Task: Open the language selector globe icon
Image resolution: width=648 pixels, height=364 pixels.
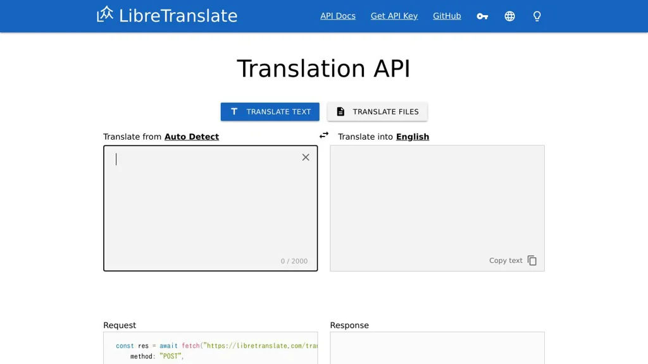Action: pyautogui.click(x=509, y=16)
